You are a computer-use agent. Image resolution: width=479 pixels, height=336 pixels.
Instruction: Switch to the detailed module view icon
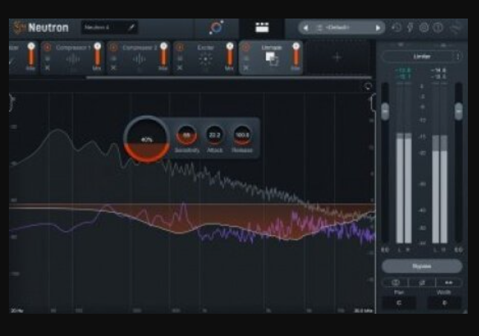262,27
